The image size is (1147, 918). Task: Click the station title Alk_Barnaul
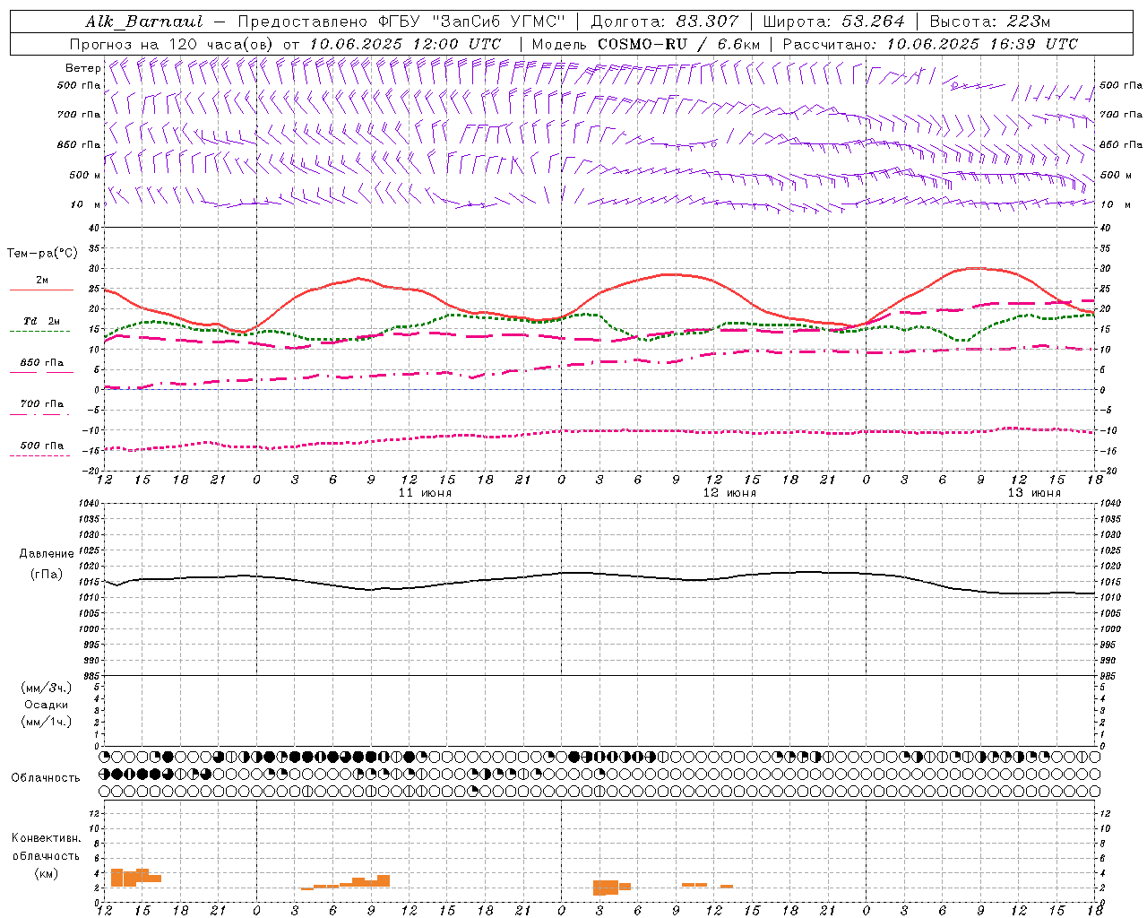[144, 22]
